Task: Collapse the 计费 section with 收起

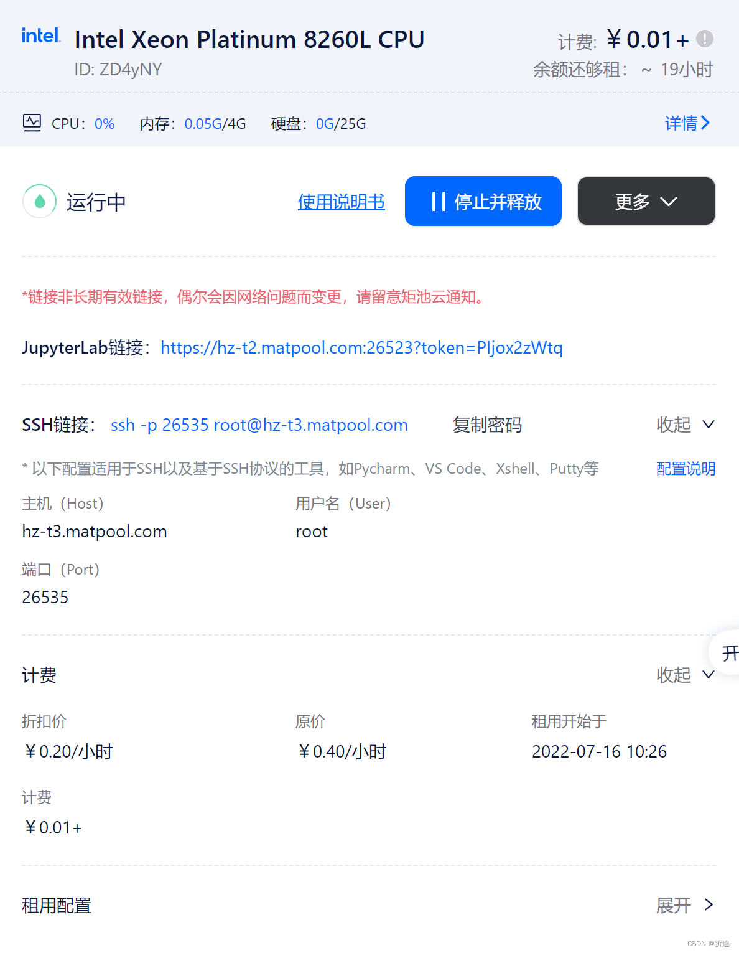Action: tap(686, 675)
